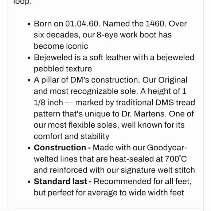This screenshot has height=211, width=211.
Task: Select the bullet before "Born on 01.04.60"
Action: (29, 24)
